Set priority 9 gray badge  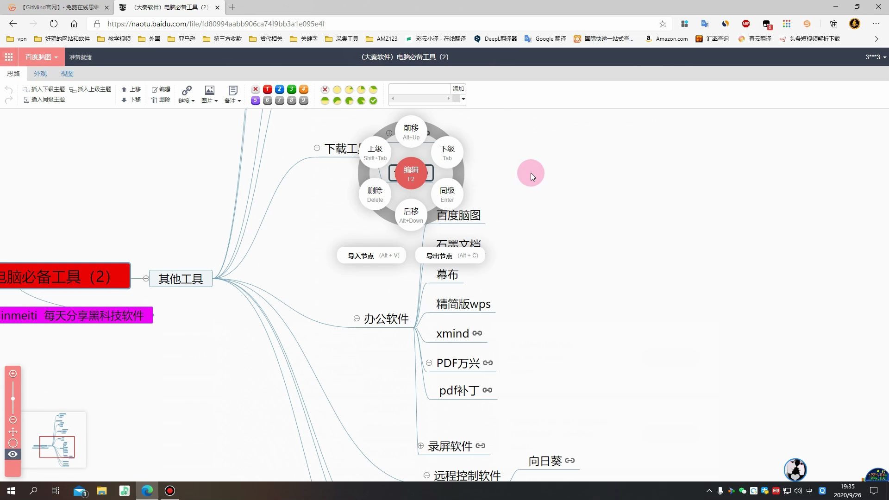point(303,100)
